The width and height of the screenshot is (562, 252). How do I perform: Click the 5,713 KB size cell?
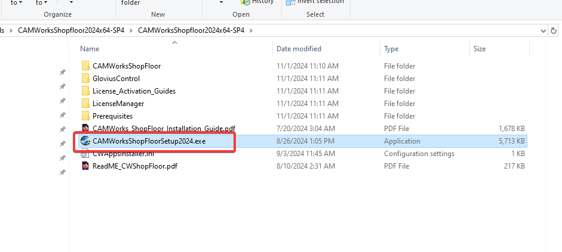coord(512,141)
